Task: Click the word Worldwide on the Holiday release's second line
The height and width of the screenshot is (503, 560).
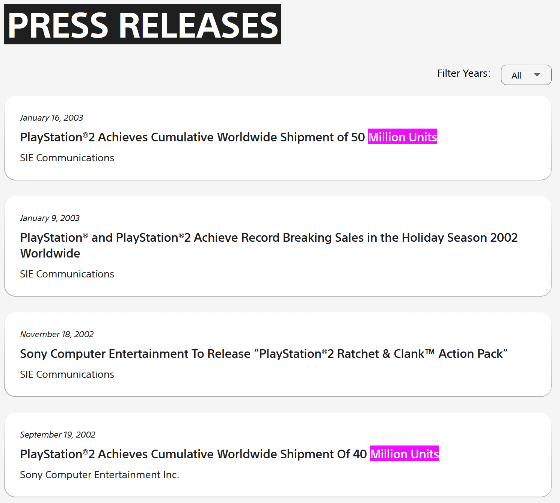Action: click(x=50, y=253)
